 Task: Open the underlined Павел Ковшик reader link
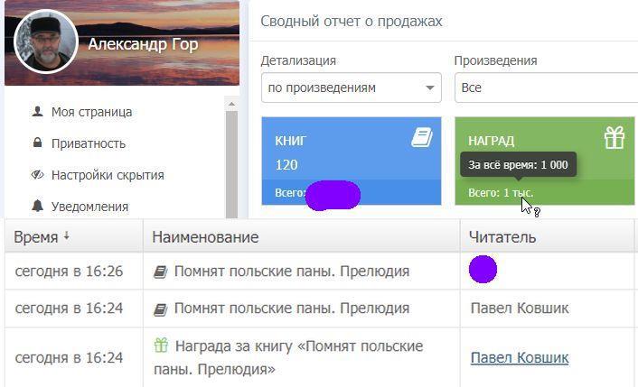pos(520,358)
